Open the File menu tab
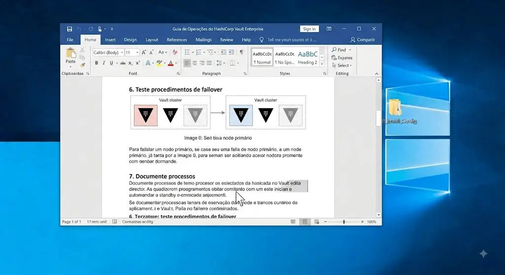 pos(70,40)
